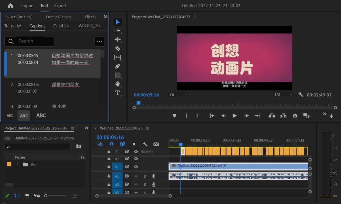This screenshot has width=341, height=204.
Task: Open captions panel more options button
Action: pos(99,41)
